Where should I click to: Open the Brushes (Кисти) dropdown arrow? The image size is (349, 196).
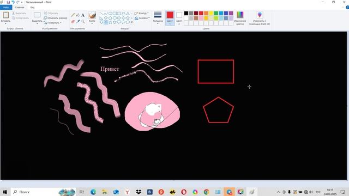click(x=92, y=23)
